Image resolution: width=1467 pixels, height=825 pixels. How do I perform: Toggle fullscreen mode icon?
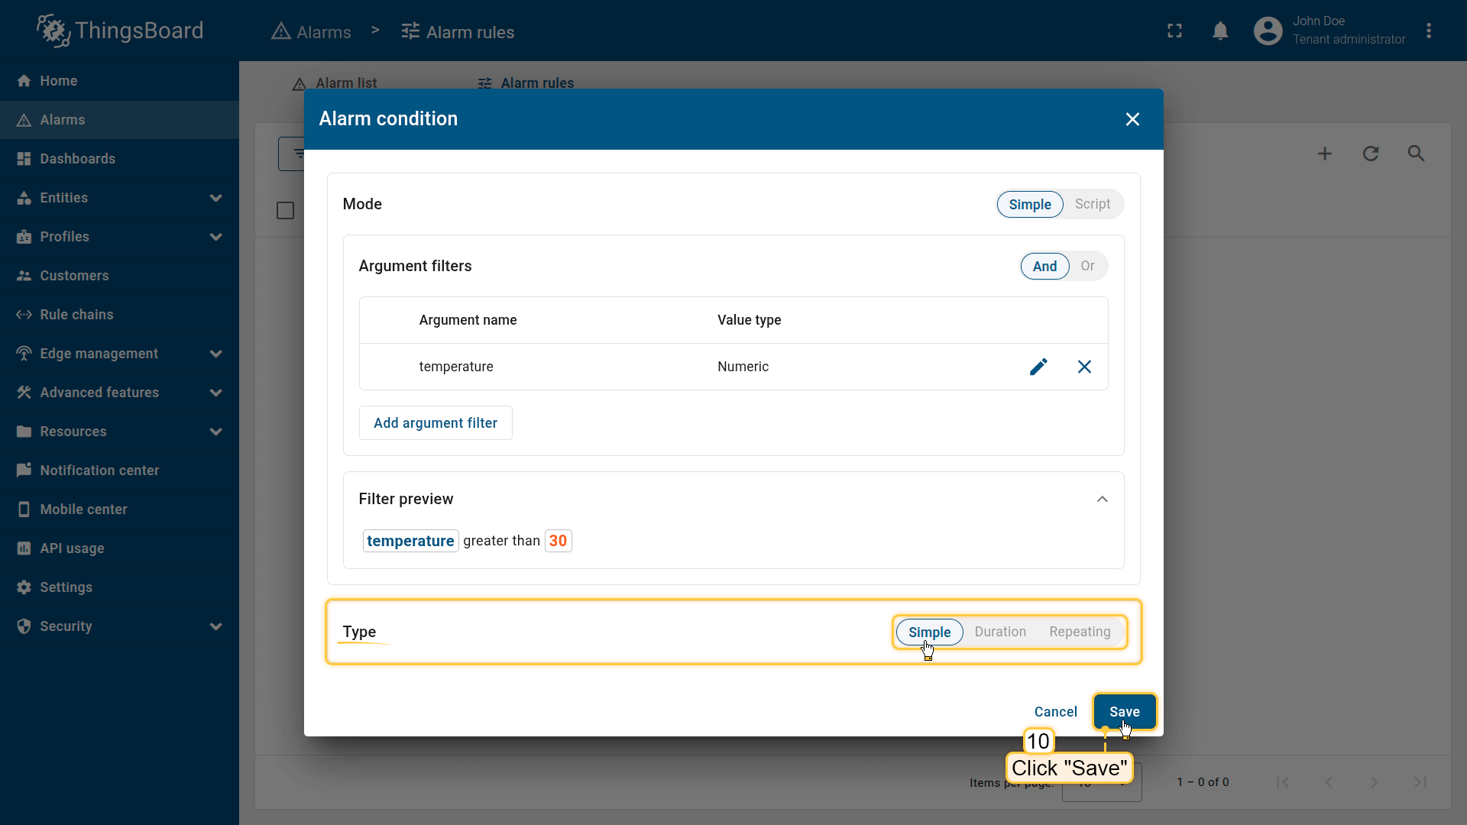(1174, 31)
